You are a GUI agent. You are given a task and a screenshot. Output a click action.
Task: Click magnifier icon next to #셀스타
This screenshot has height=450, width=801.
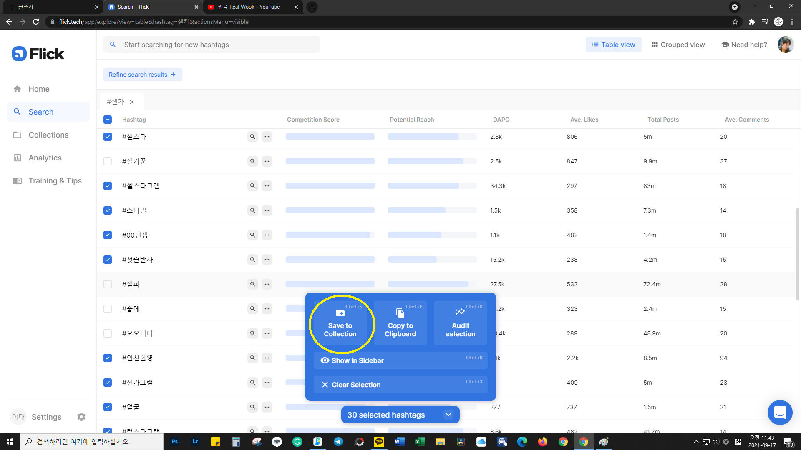(x=252, y=137)
